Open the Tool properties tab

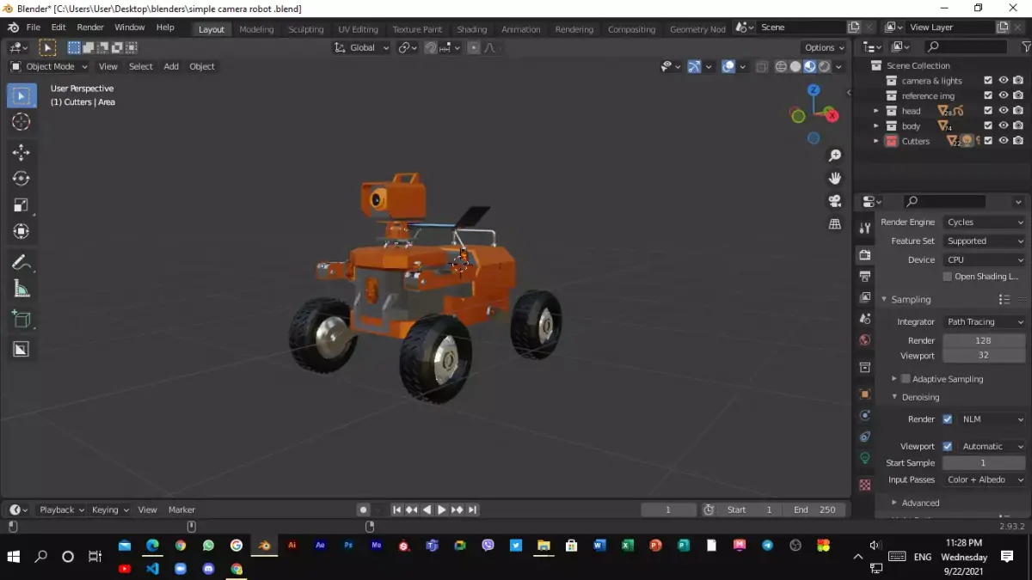click(x=865, y=228)
